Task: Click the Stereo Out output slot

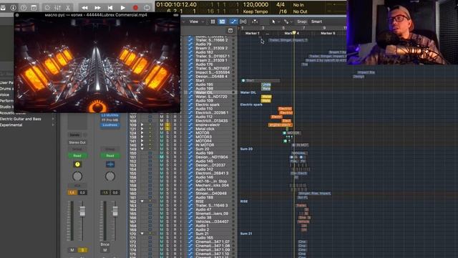Action: coord(77,143)
